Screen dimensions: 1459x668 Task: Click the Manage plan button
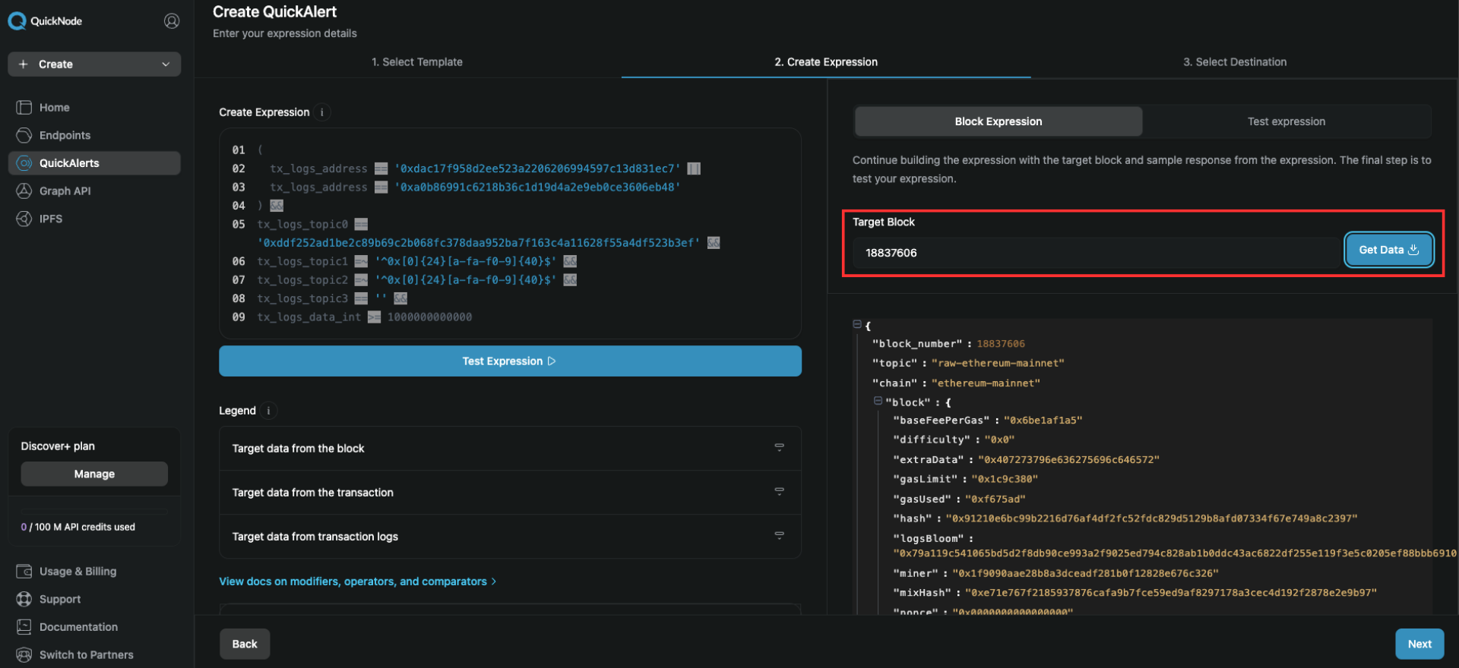click(94, 474)
